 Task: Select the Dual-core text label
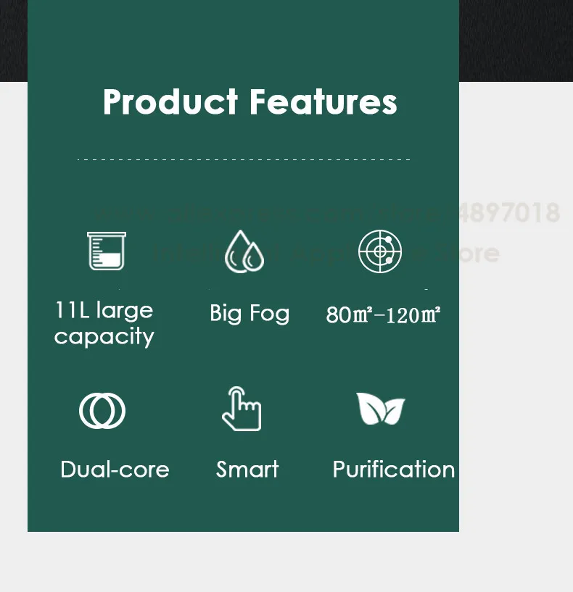(115, 470)
